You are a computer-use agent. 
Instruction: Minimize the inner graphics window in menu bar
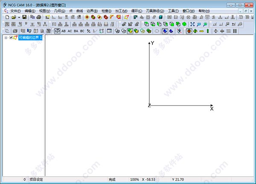pyautogui.click(x=240, y=11)
